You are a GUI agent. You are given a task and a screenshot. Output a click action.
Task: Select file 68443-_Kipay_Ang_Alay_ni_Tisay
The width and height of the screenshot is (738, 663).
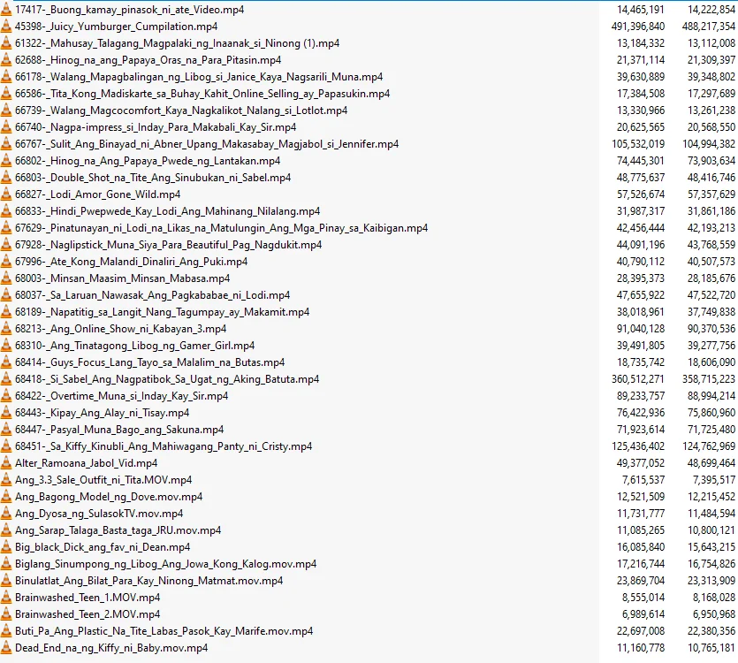(x=103, y=413)
